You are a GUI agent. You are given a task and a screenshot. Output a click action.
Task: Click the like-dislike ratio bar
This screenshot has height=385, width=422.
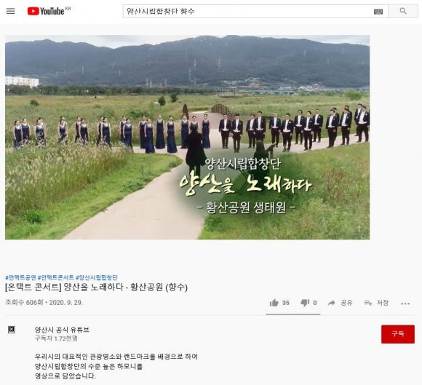[x=293, y=314]
